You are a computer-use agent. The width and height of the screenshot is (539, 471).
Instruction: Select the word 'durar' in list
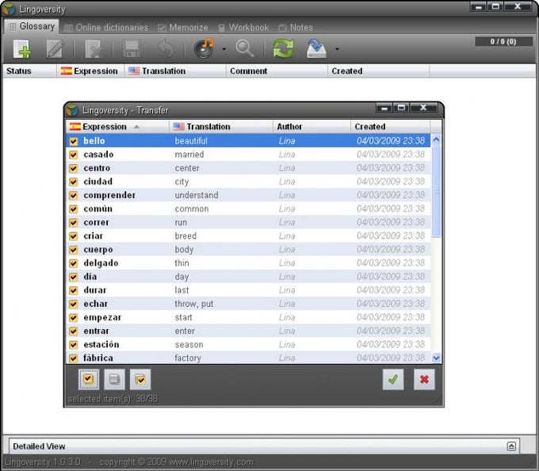point(95,290)
